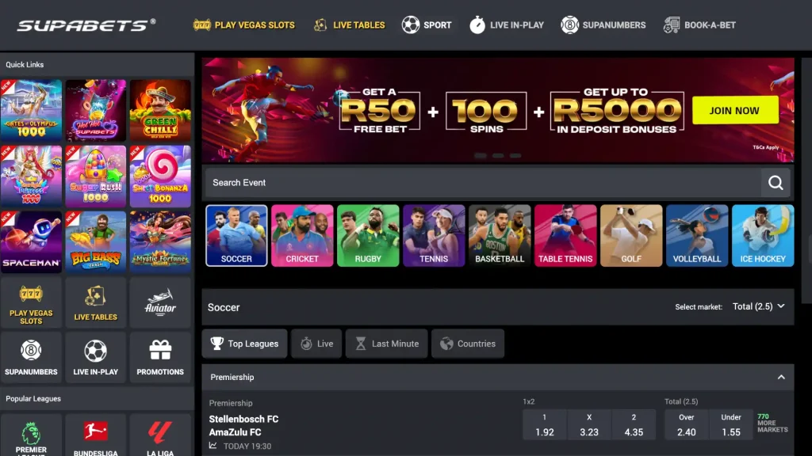
Task: Open La Liga popular league
Action: click(160, 435)
